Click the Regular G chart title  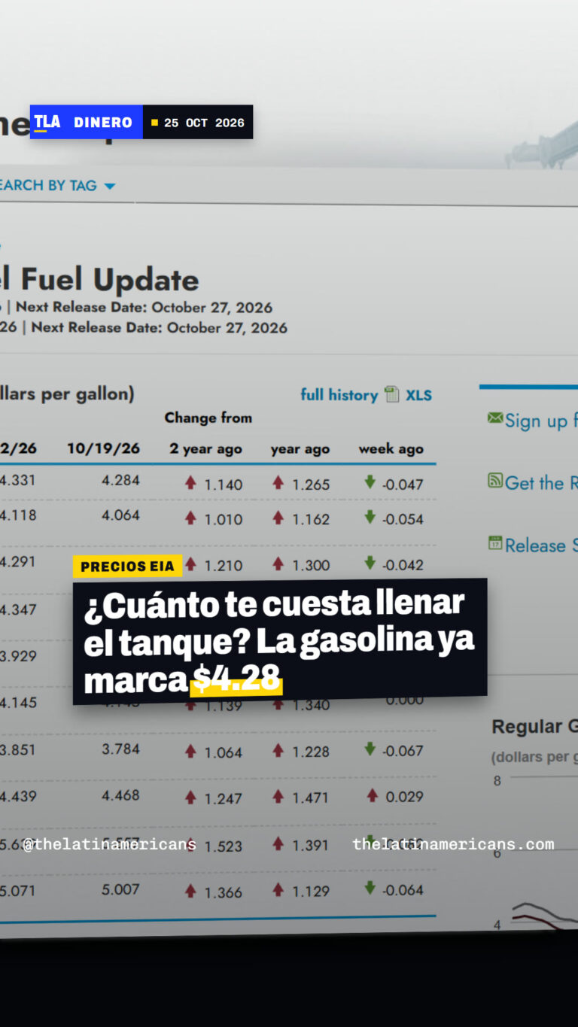534,727
